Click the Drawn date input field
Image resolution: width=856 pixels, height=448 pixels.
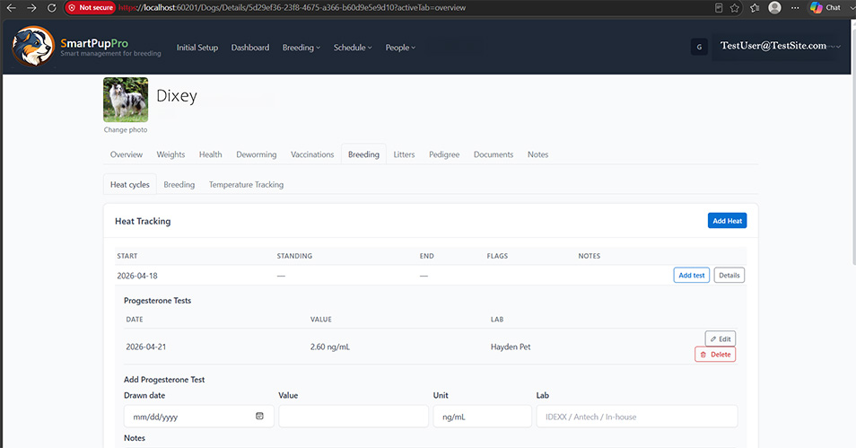coord(198,417)
